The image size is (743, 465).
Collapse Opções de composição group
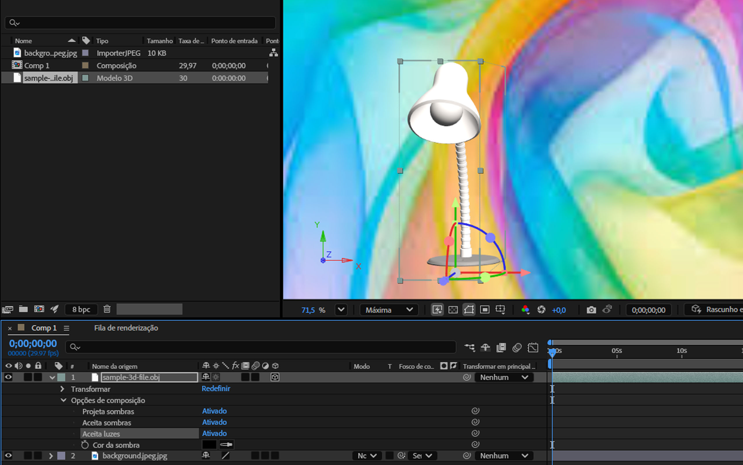63,400
